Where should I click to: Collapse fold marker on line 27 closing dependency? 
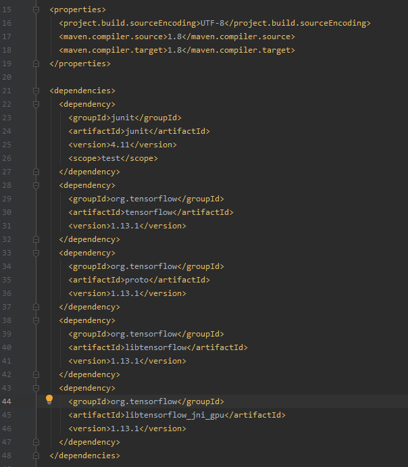click(x=36, y=172)
